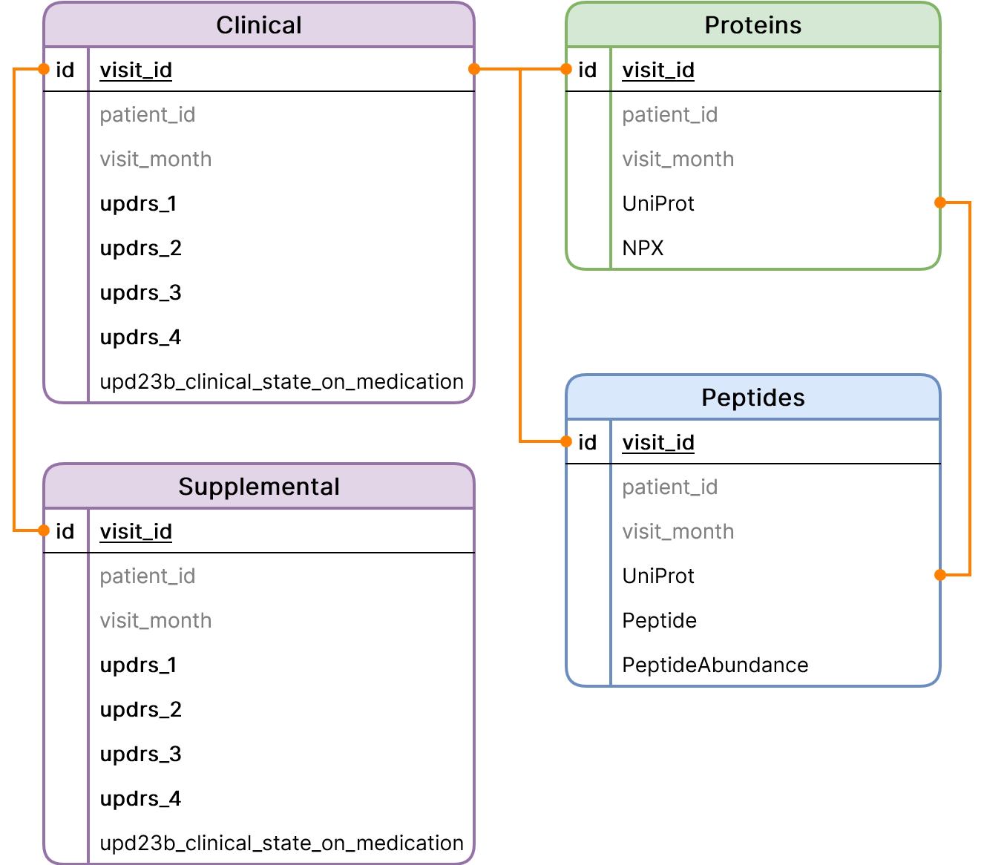984x865 pixels.
Task: Select Clinical's upd23b_clinical_state_on_medication field
Action: tap(281, 381)
